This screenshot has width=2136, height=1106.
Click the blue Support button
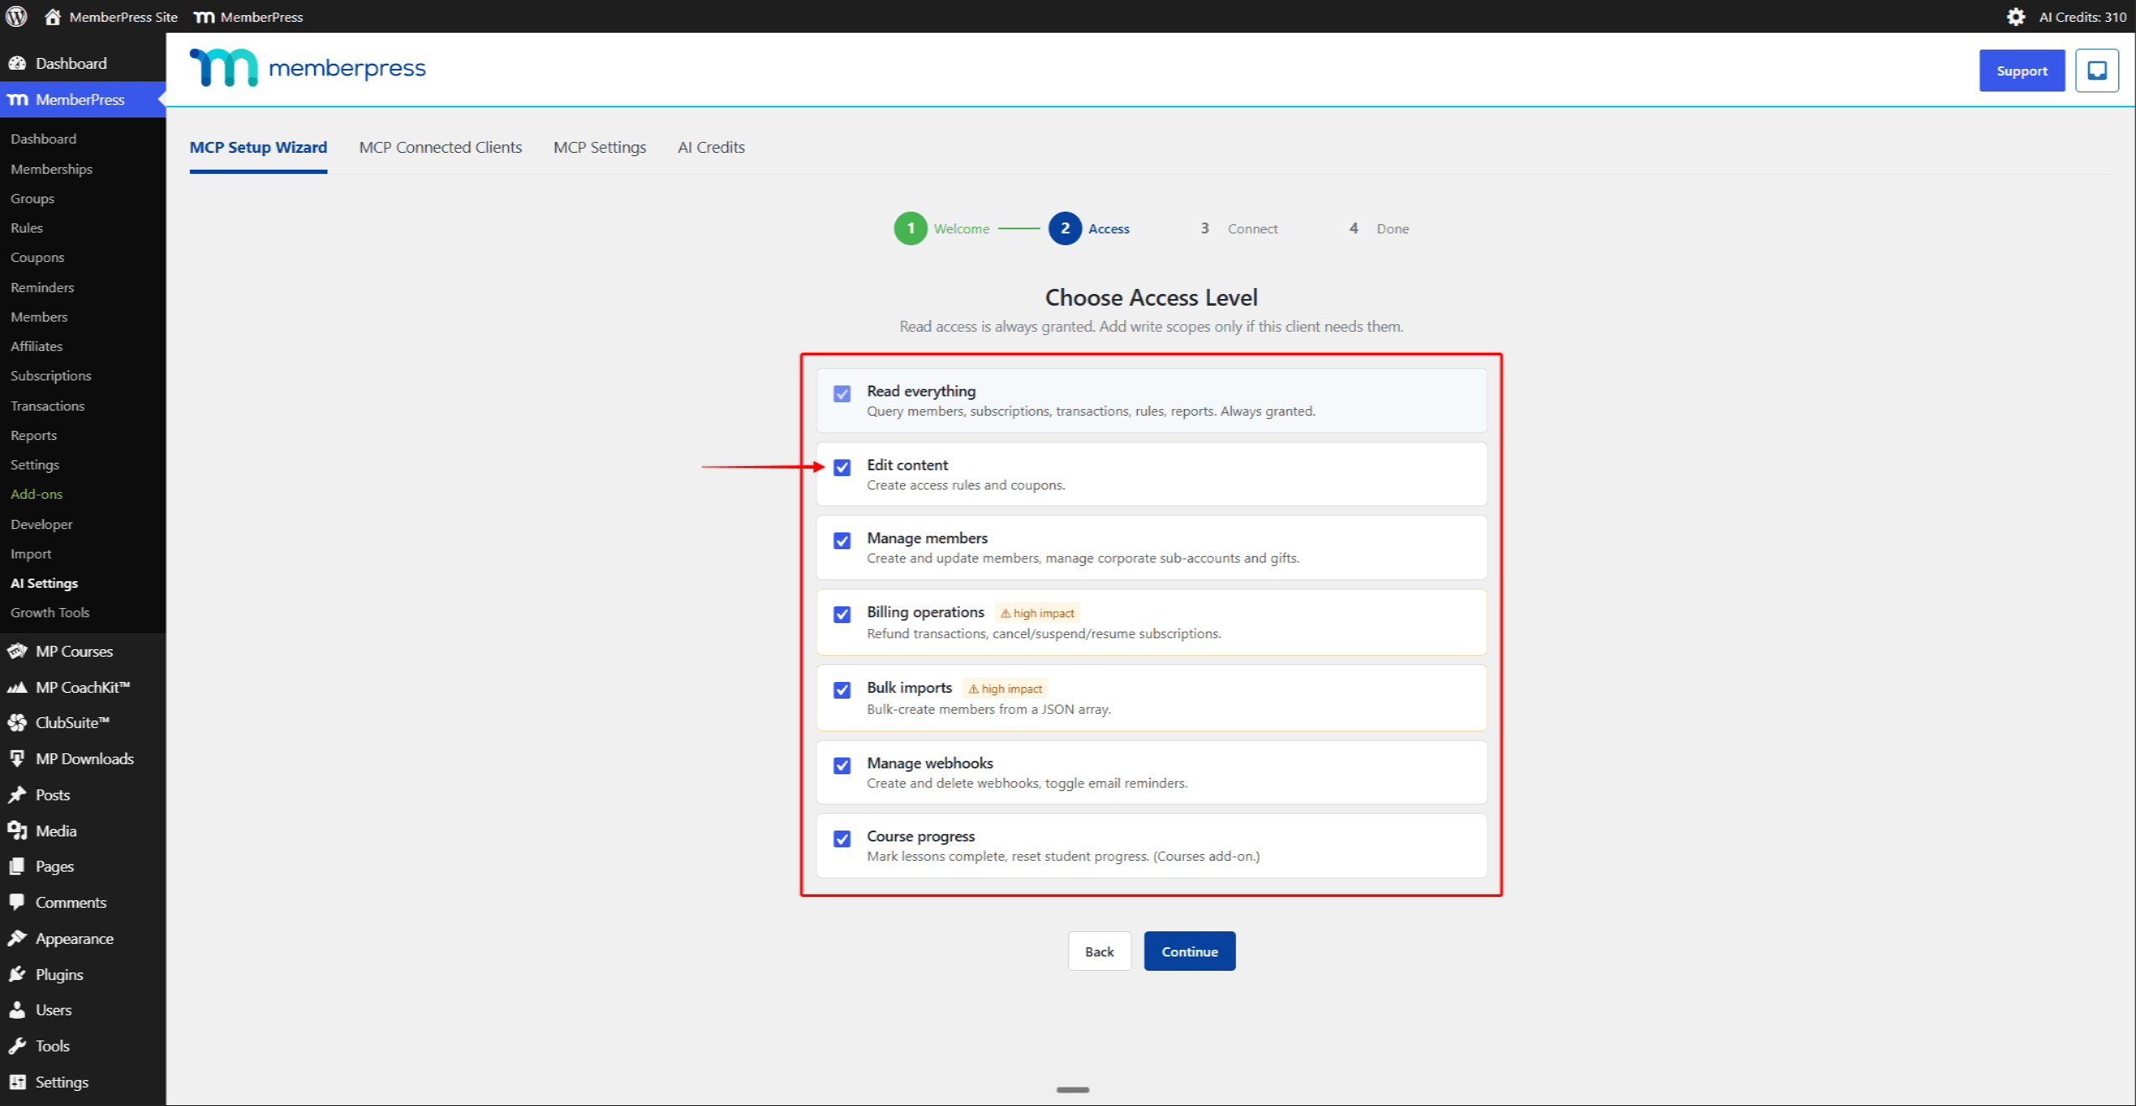point(2021,71)
